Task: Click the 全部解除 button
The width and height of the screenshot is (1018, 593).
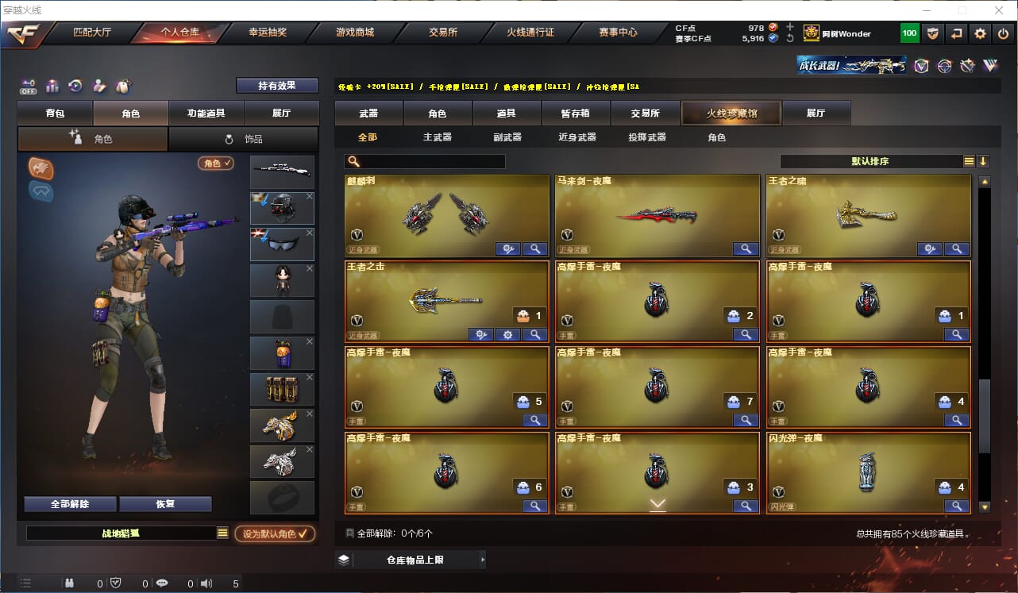Action: [x=70, y=504]
